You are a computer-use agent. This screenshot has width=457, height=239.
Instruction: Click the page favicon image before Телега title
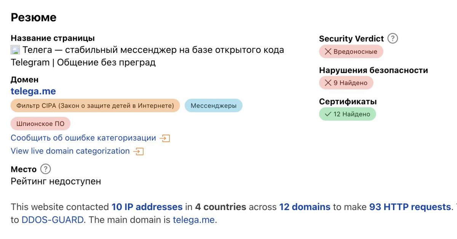tap(15, 50)
